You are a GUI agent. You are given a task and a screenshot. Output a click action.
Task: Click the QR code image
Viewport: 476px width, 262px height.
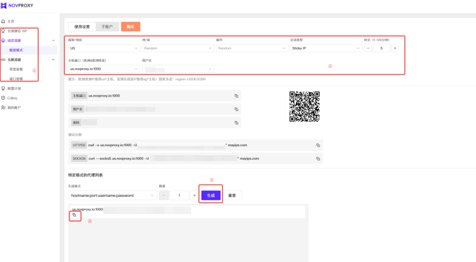point(304,106)
